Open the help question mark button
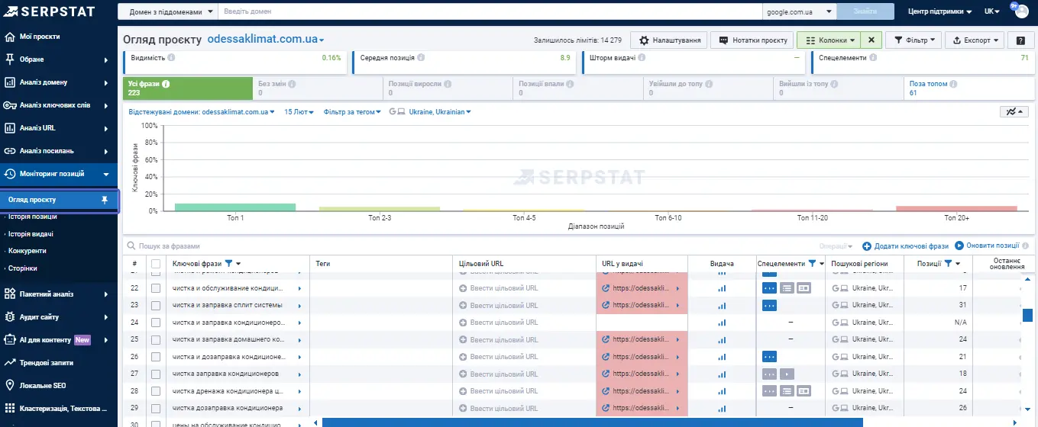Viewport: 1038px width, 427px height. click(1020, 40)
